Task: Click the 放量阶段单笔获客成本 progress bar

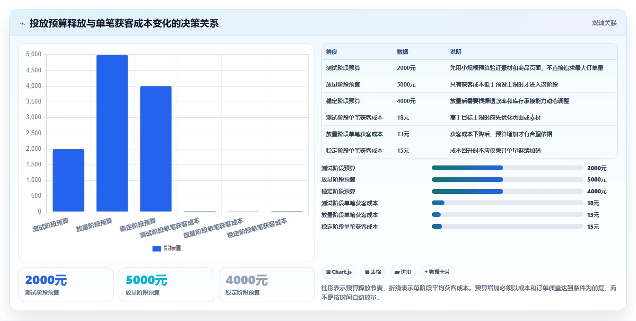Action: [507, 215]
